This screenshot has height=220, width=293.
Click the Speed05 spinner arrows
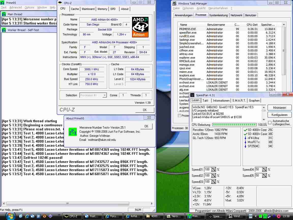[264, 175]
